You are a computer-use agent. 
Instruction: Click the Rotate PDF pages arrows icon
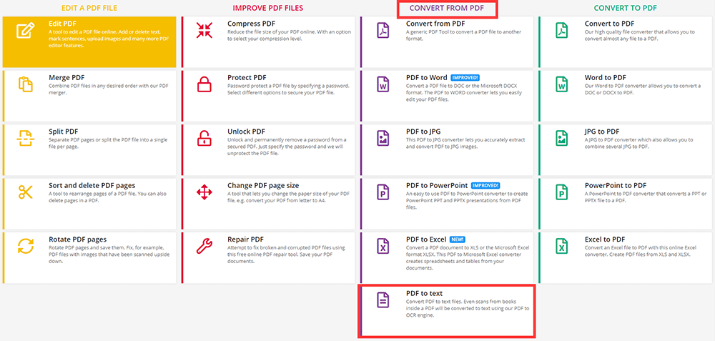point(26,247)
